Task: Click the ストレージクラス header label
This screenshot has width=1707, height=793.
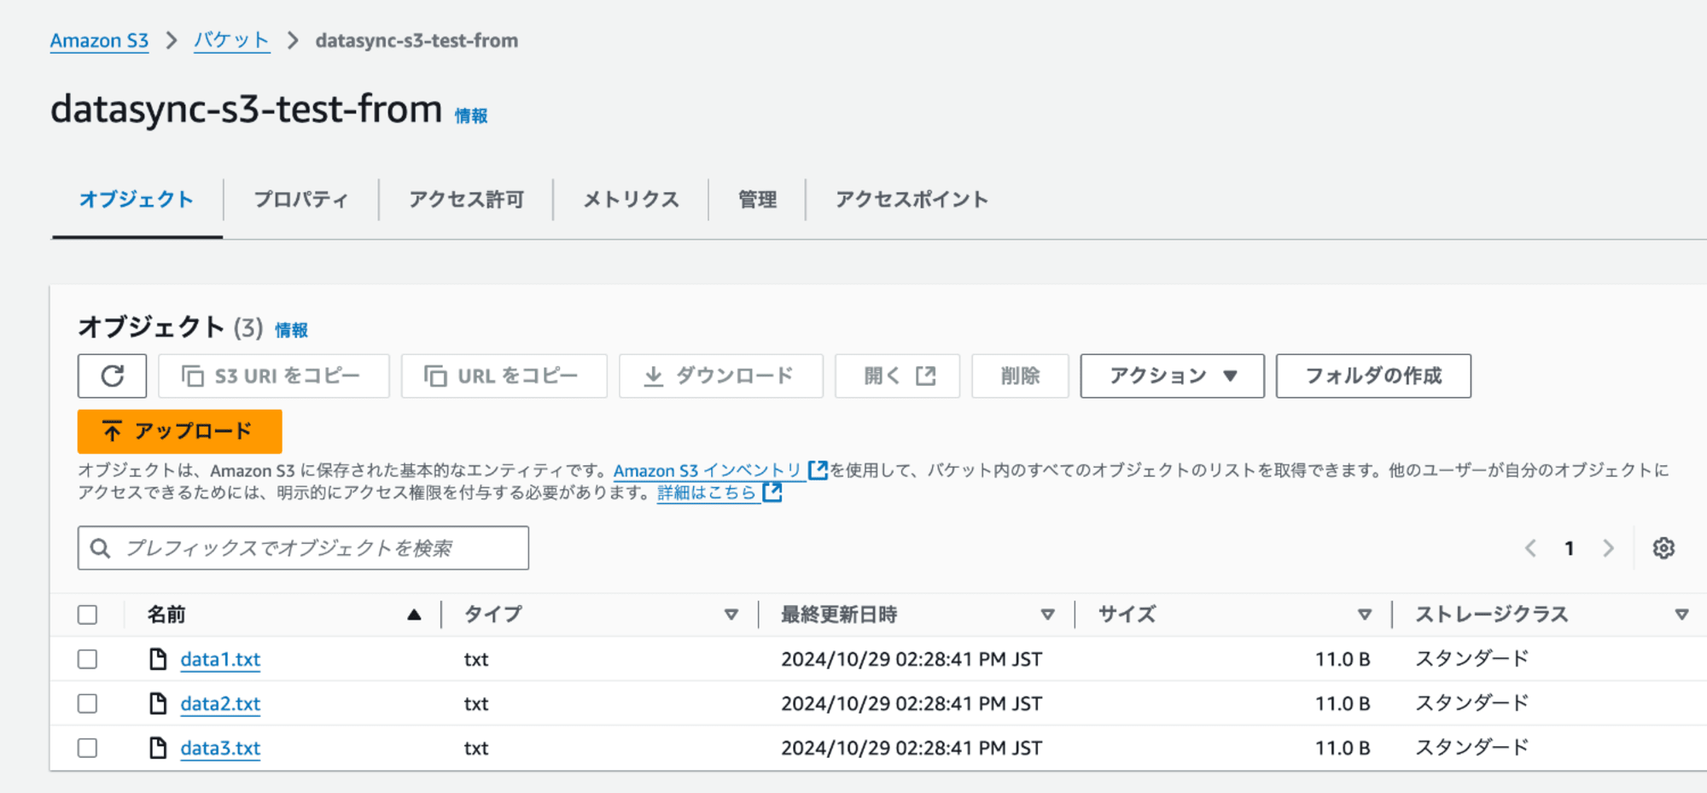Action: click(x=1492, y=615)
